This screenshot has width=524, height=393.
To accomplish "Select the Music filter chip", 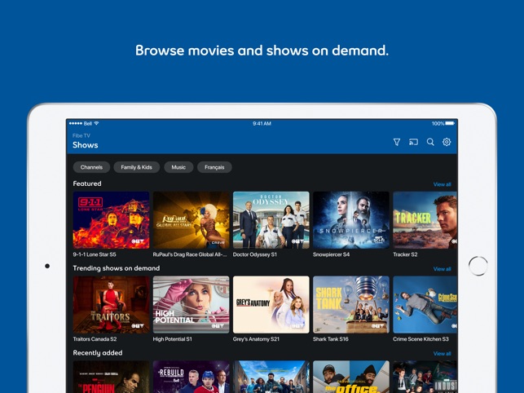I will point(178,167).
